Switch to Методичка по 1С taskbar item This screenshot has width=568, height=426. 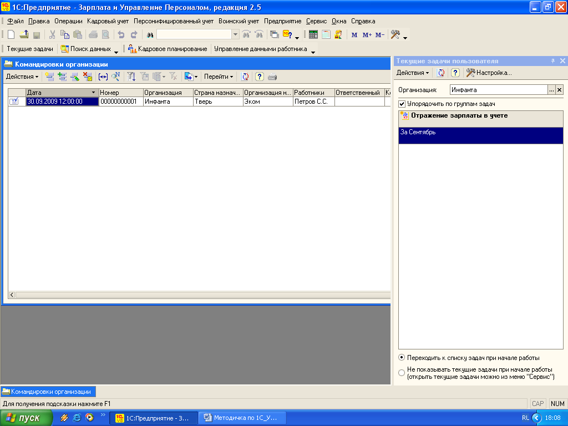[242, 418]
